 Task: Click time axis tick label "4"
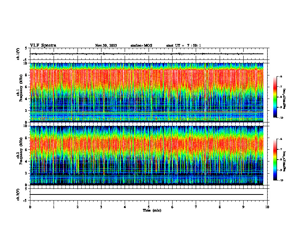click(125, 207)
